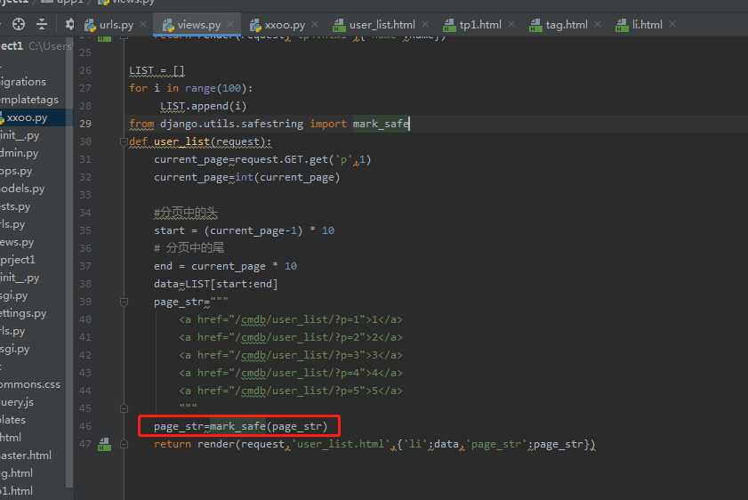
Task: Close the xxoo.py tab
Action: point(315,24)
